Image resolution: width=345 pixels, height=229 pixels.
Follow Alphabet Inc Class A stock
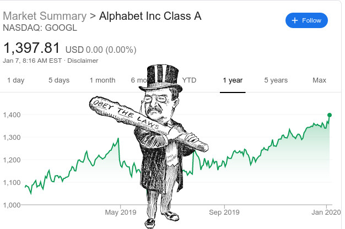pyautogui.click(x=306, y=20)
